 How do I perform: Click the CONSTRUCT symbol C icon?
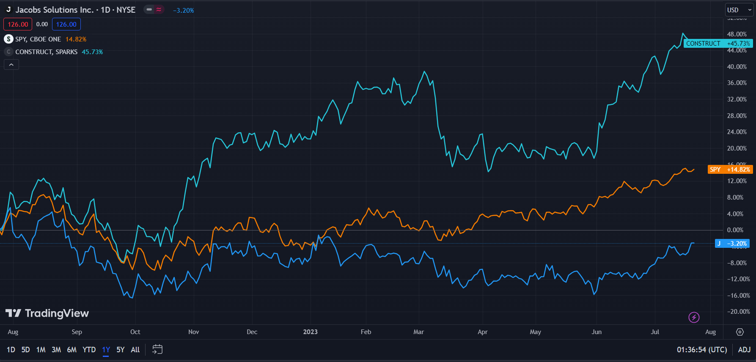click(8, 52)
